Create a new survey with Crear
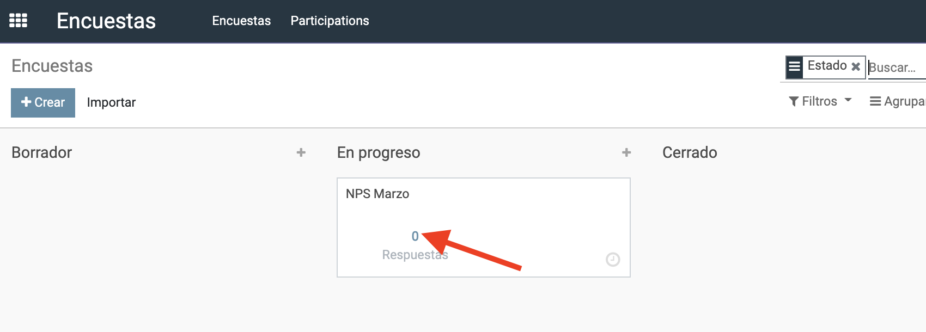The image size is (926, 332). (x=43, y=103)
